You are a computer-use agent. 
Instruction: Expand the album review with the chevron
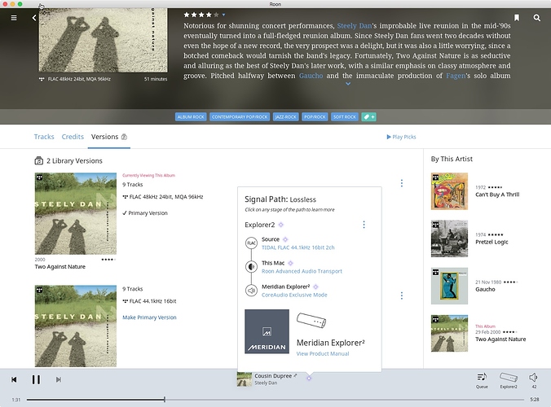[x=348, y=84]
